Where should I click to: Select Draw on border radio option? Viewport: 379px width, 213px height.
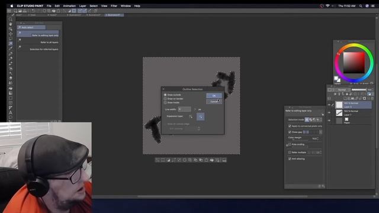(x=165, y=99)
